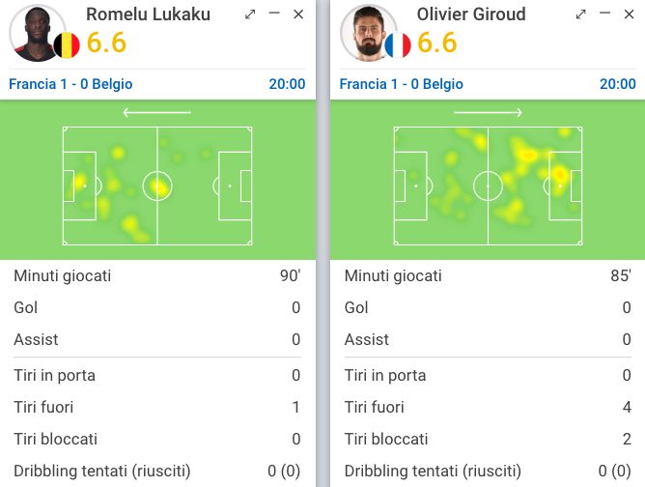Click the Olivier Giroud name heading

[471, 14]
